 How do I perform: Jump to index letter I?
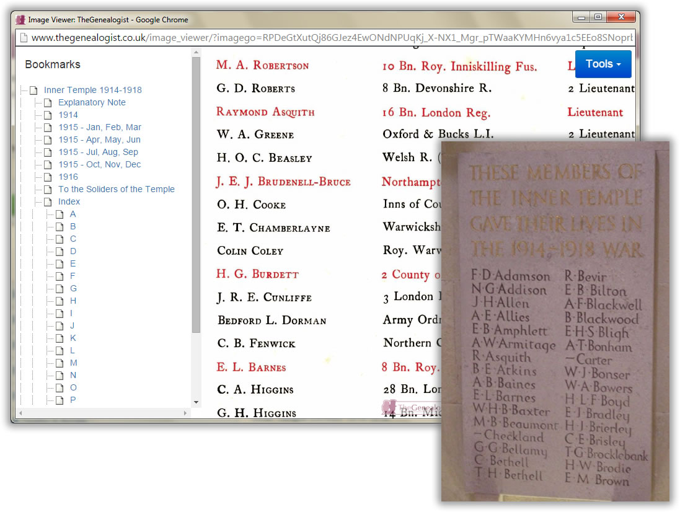coord(71,313)
